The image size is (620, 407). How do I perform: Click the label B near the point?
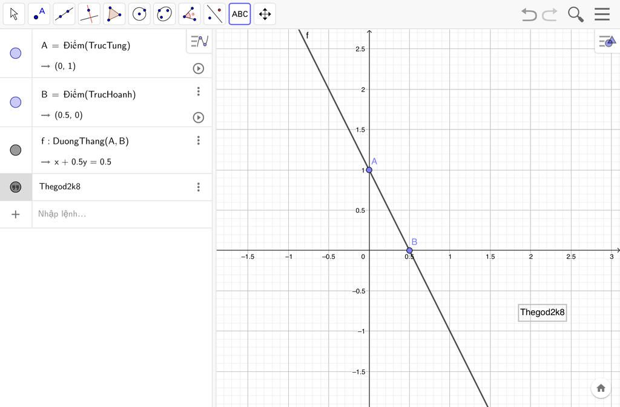[x=414, y=241]
